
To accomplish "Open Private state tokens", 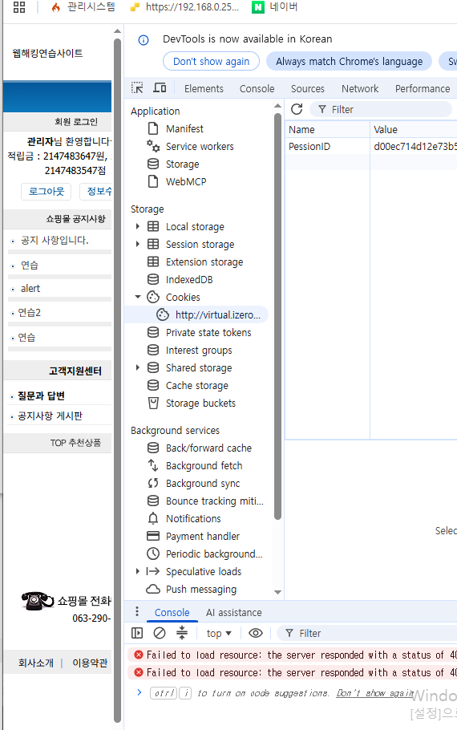I will [x=208, y=332].
